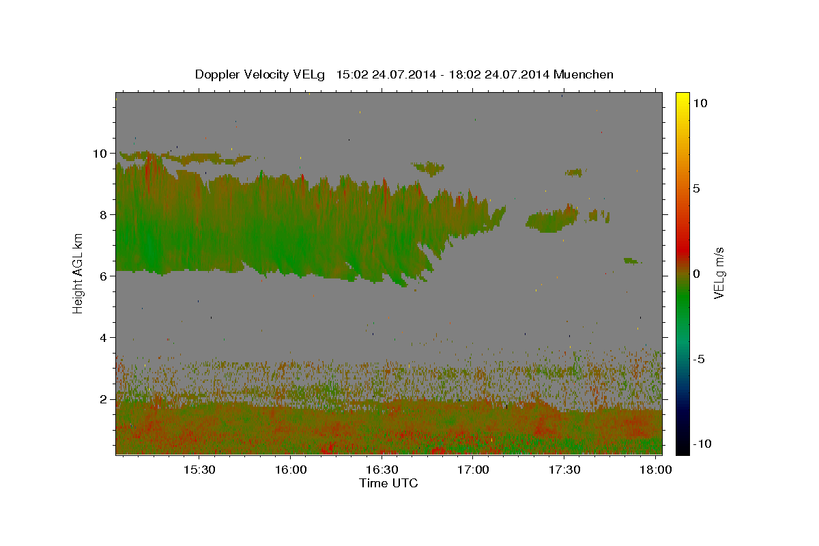Click the 17:30 time tick label
The height and width of the screenshot is (546, 819).
tap(564, 470)
